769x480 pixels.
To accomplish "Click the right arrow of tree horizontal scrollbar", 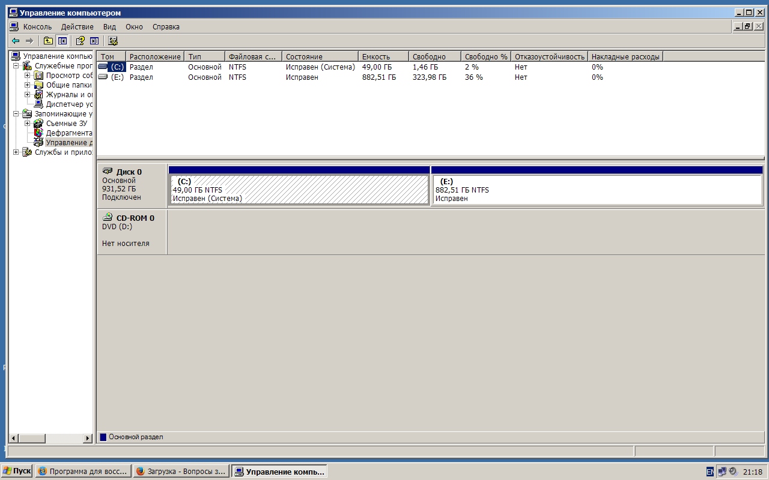I will tap(88, 439).
